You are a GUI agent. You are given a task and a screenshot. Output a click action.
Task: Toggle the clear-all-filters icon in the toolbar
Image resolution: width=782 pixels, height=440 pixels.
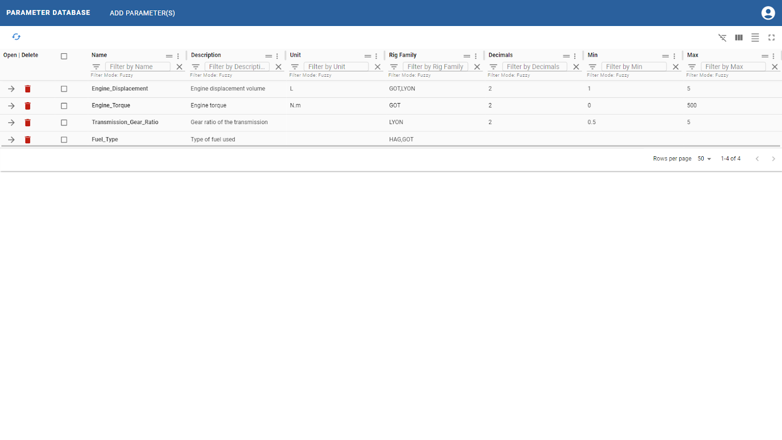pos(722,37)
